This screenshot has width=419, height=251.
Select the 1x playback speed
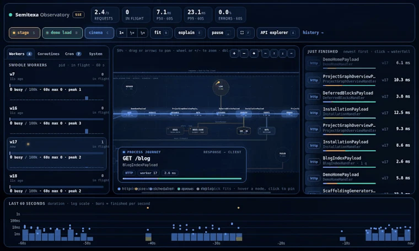(x=122, y=33)
